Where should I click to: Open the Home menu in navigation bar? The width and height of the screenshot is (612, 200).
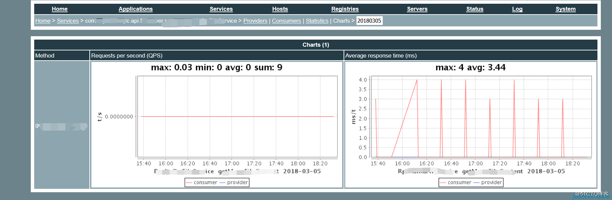(x=60, y=9)
